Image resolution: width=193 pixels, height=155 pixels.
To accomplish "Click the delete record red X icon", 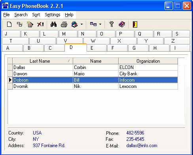I will (40, 24).
